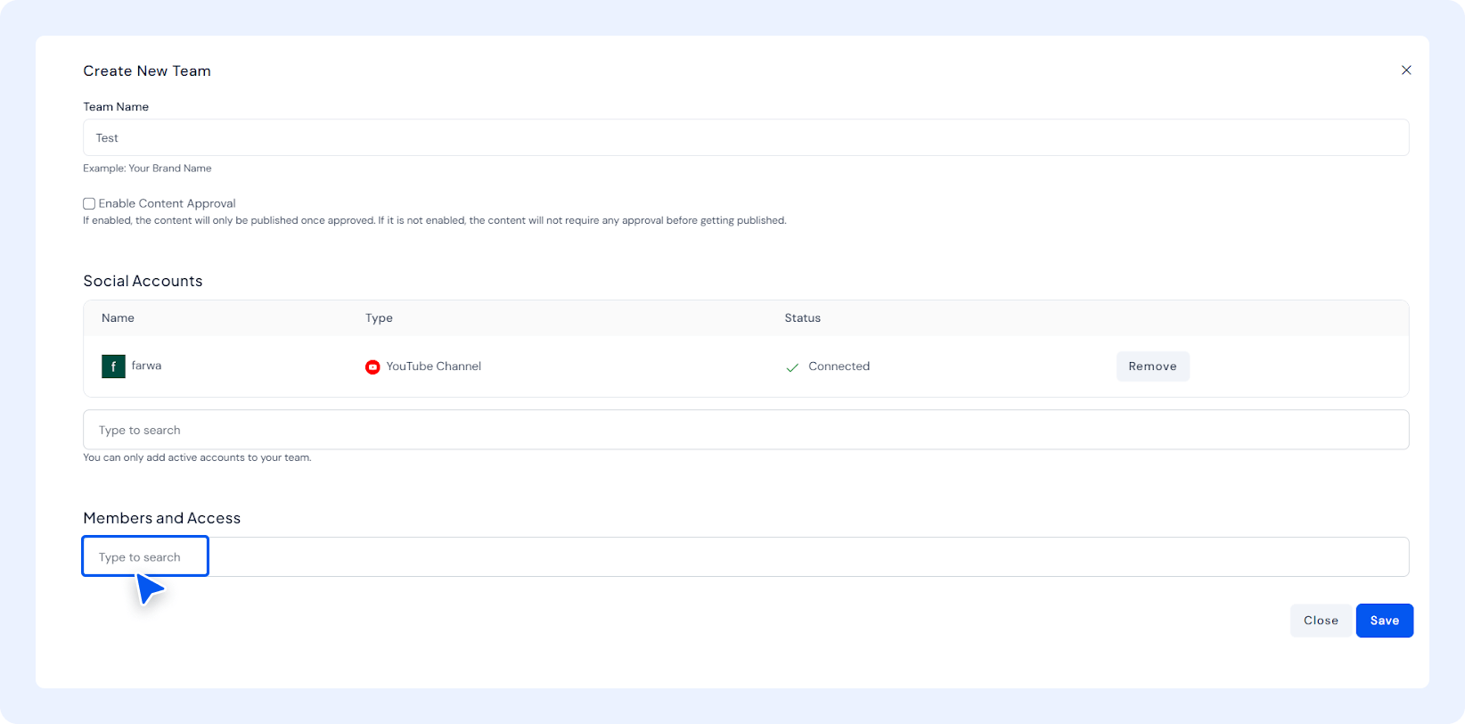Click the Type column header

pos(379,318)
